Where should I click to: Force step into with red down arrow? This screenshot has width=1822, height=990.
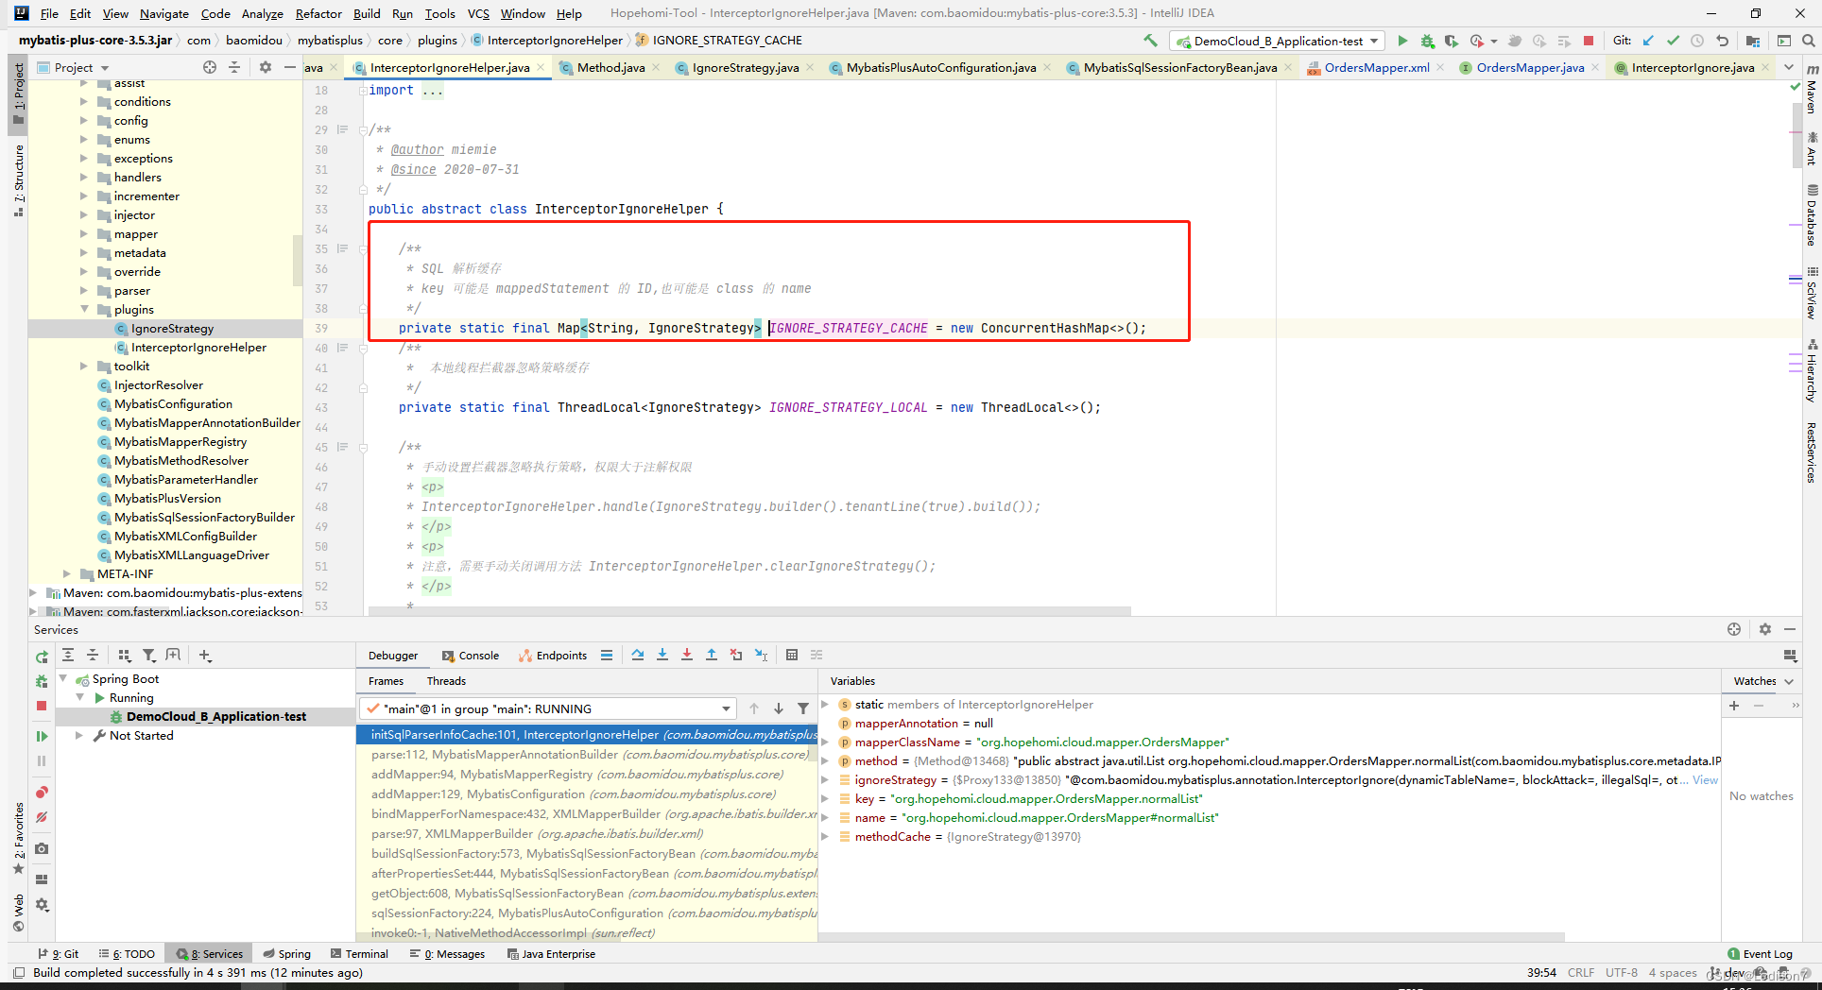coord(687,655)
